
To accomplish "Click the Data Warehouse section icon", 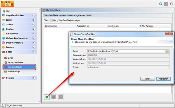I will 3,43.
